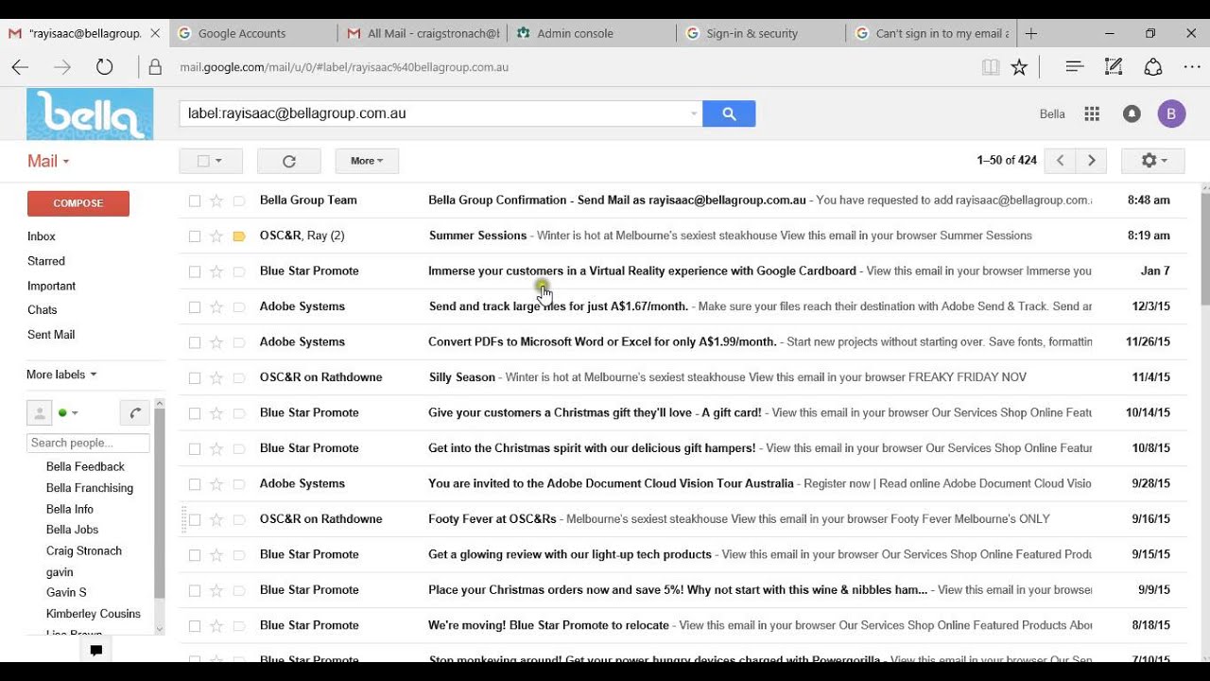This screenshot has height=681, width=1210.
Task: Close the rayisaac@bellagroup tab
Action: point(155,33)
